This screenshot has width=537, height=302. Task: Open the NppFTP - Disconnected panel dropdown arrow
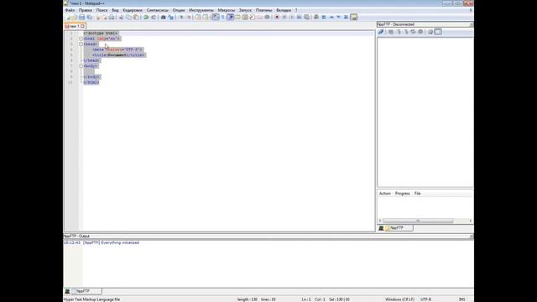[x=472, y=24]
